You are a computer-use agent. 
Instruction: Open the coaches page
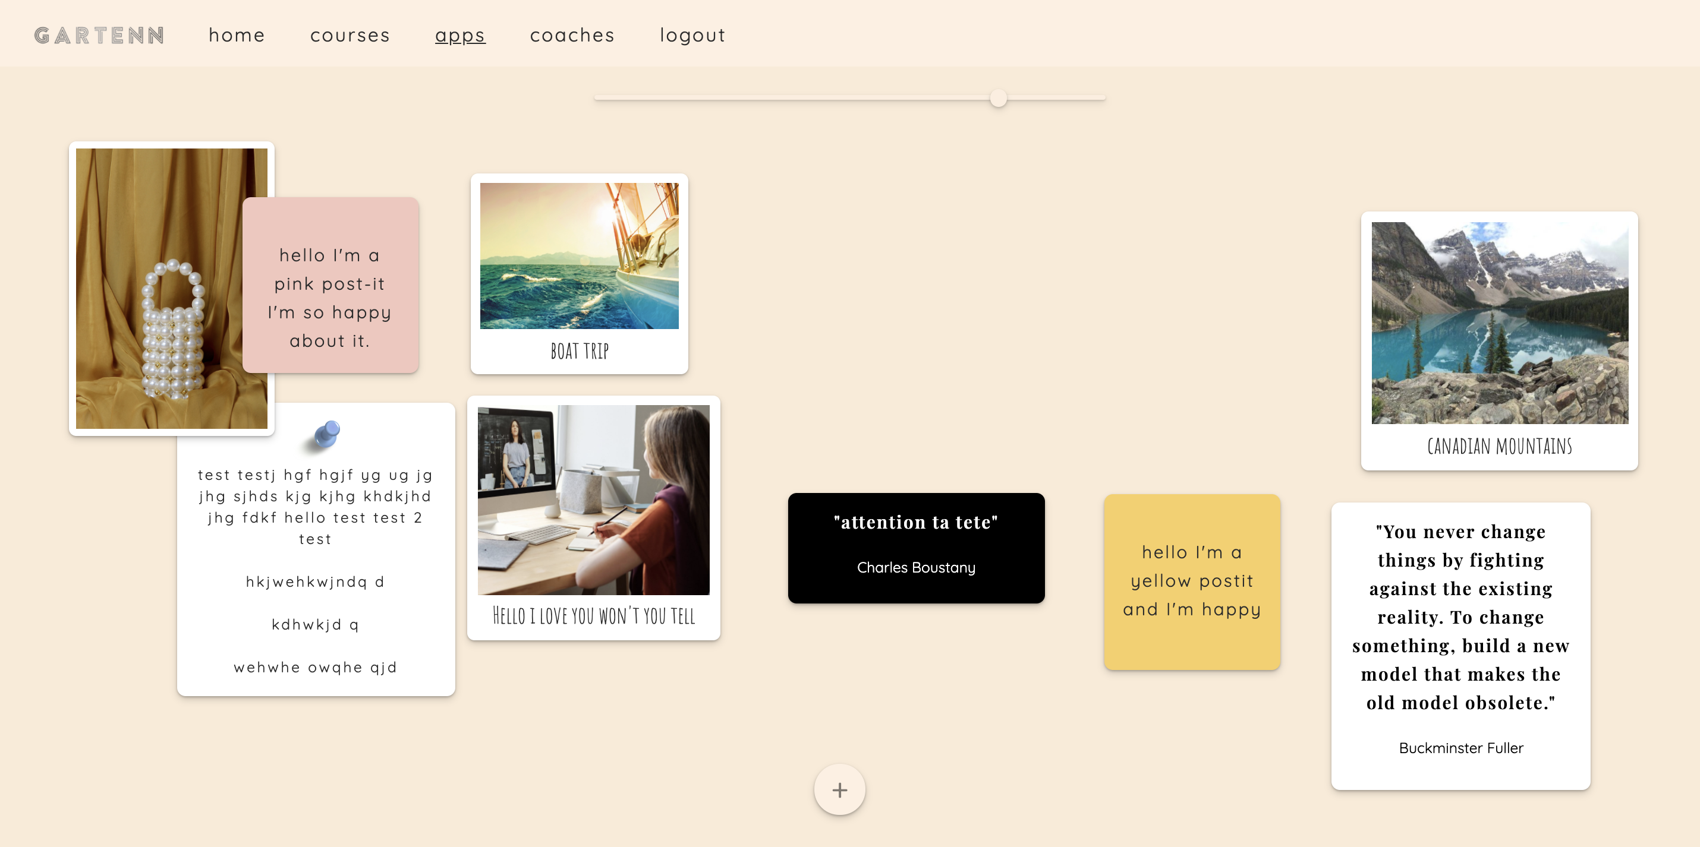[x=572, y=35]
